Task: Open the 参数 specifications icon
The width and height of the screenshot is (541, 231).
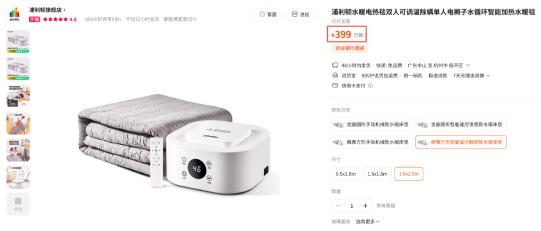Action: 18,204
